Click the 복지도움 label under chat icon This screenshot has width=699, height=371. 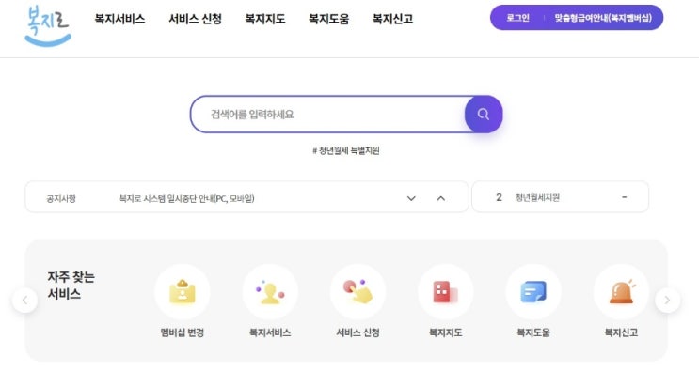click(533, 332)
